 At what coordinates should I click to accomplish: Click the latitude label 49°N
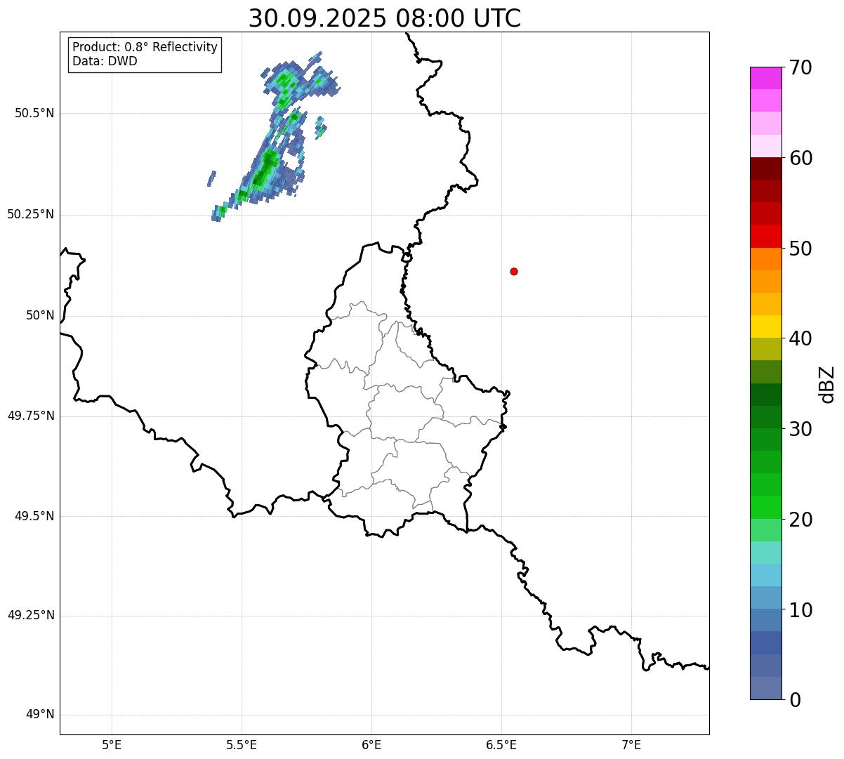tap(40, 715)
